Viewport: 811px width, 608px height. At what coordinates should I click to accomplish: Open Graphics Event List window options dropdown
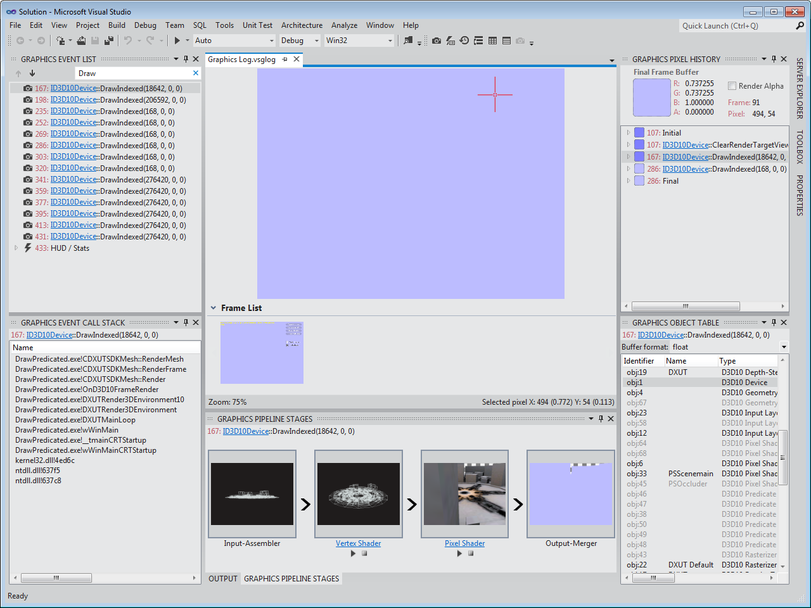176,59
